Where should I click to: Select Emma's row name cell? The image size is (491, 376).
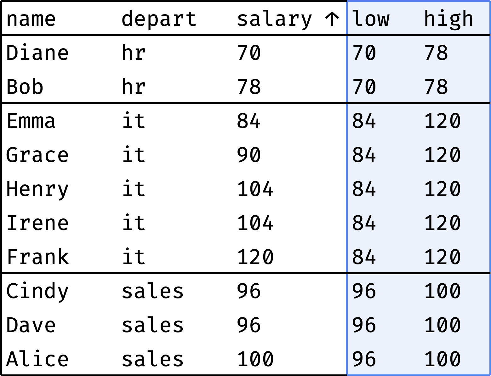coord(31,121)
